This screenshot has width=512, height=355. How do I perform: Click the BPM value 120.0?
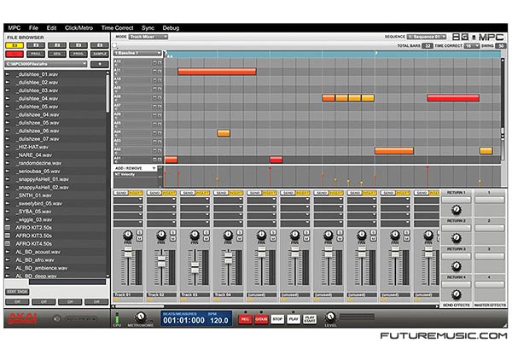[x=219, y=320]
